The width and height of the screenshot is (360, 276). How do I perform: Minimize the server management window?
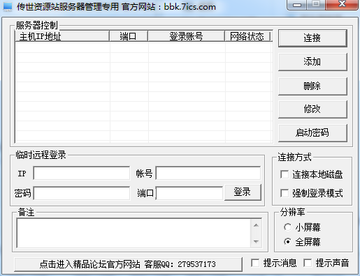click(296, 5)
